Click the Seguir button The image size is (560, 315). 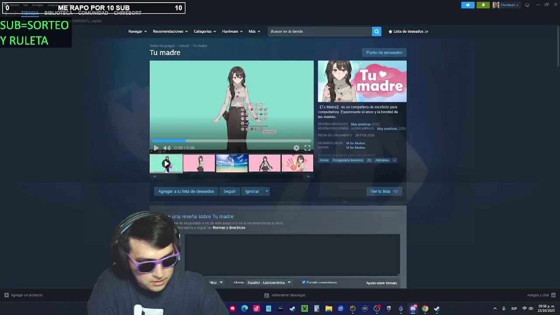(x=230, y=191)
